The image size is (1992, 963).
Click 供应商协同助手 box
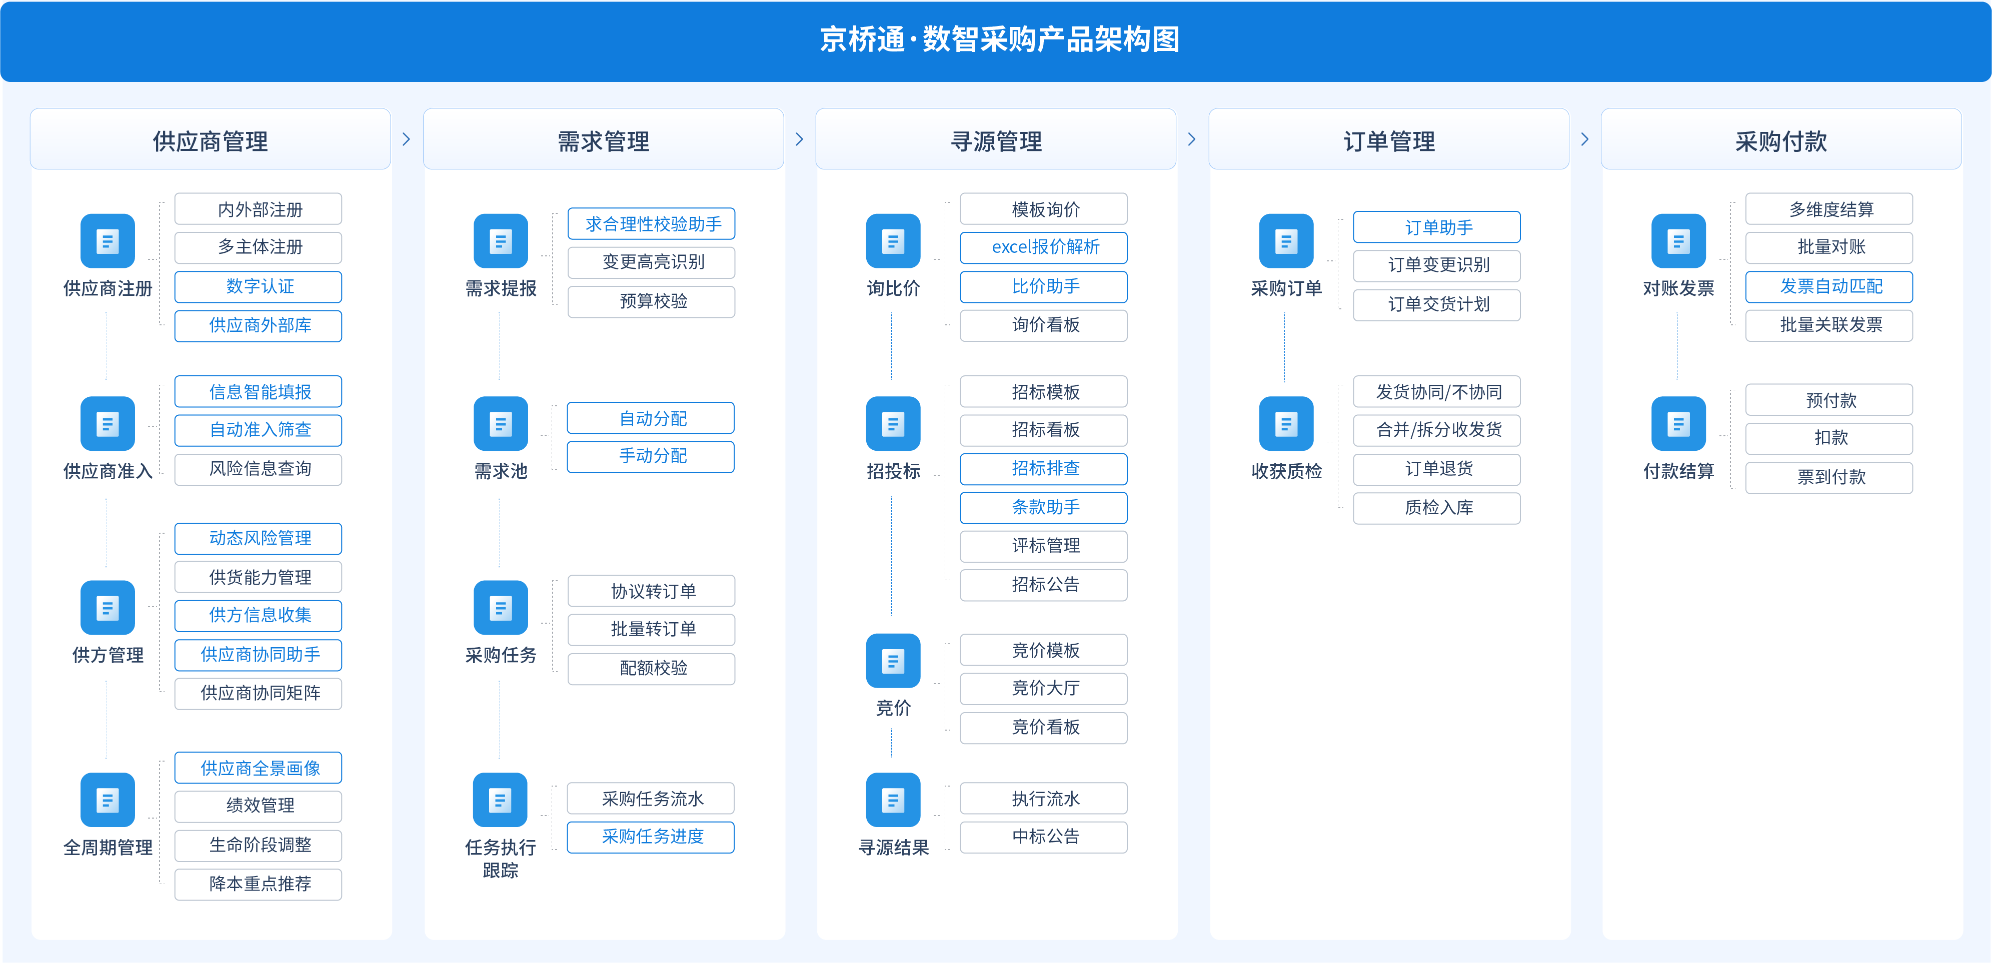[258, 655]
